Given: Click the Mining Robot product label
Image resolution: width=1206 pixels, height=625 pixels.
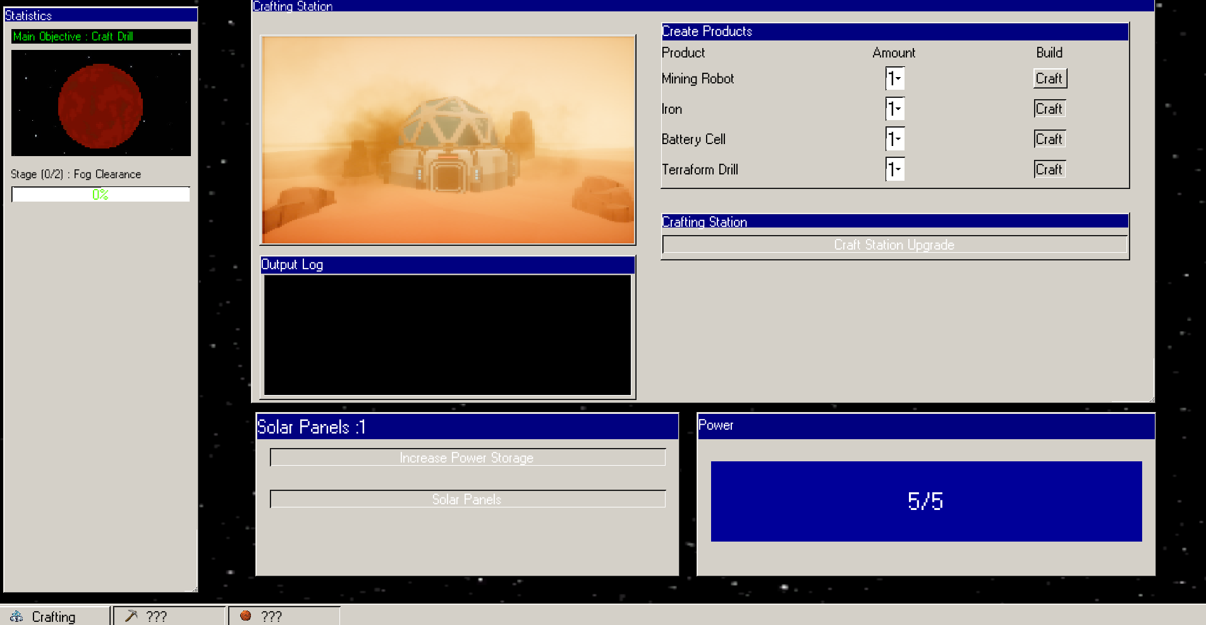Looking at the screenshot, I should point(698,78).
